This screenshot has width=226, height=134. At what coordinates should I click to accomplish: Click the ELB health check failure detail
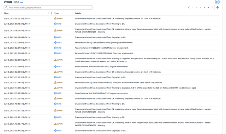coord(119,83)
